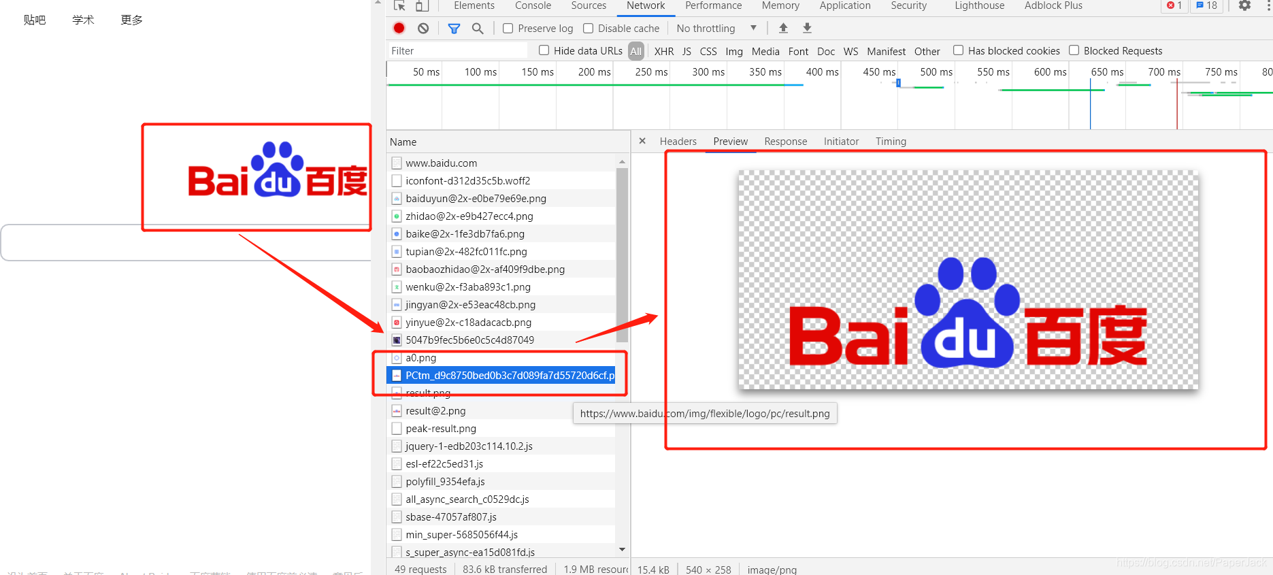
Task: Click the Name column header
Action: click(508, 142)
